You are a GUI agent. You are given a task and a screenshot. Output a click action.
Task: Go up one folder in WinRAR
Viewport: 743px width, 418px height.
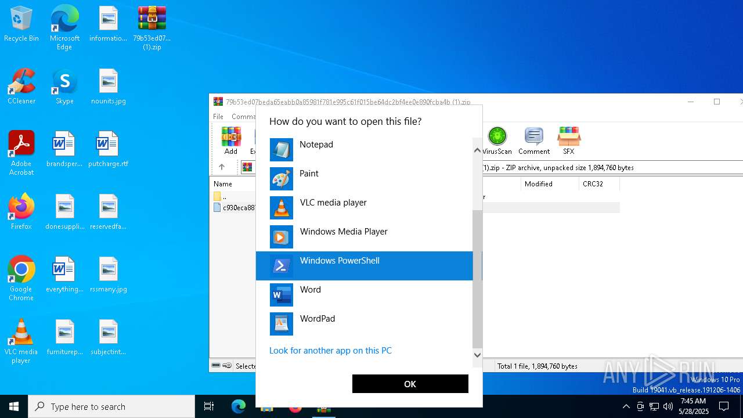pos(222,167)
